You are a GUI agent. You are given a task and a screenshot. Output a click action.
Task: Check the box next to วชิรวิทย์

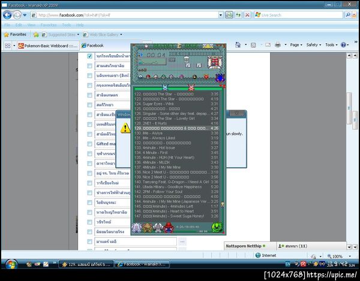coord(90,222)
